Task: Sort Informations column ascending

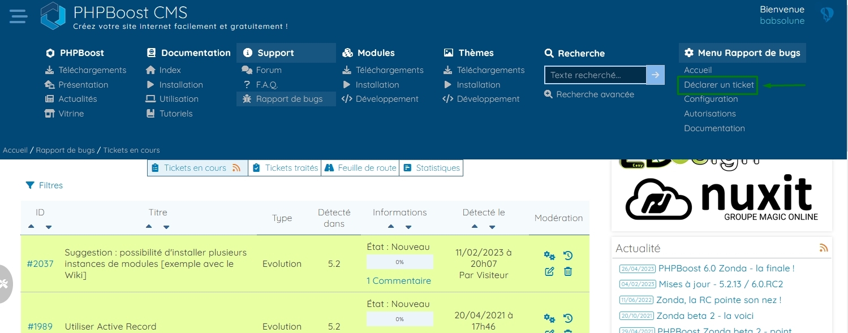Action: [391, 227]
